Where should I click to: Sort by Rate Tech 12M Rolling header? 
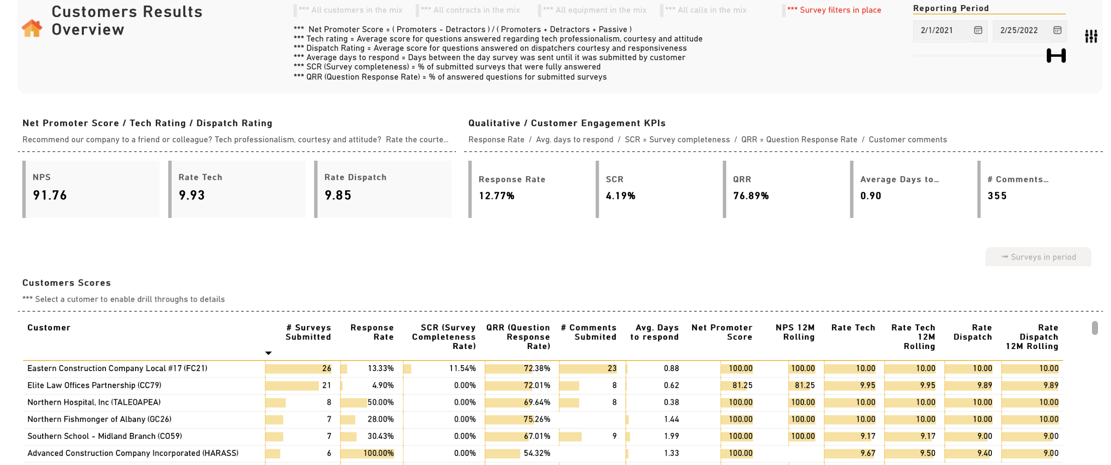click(913, 337)
